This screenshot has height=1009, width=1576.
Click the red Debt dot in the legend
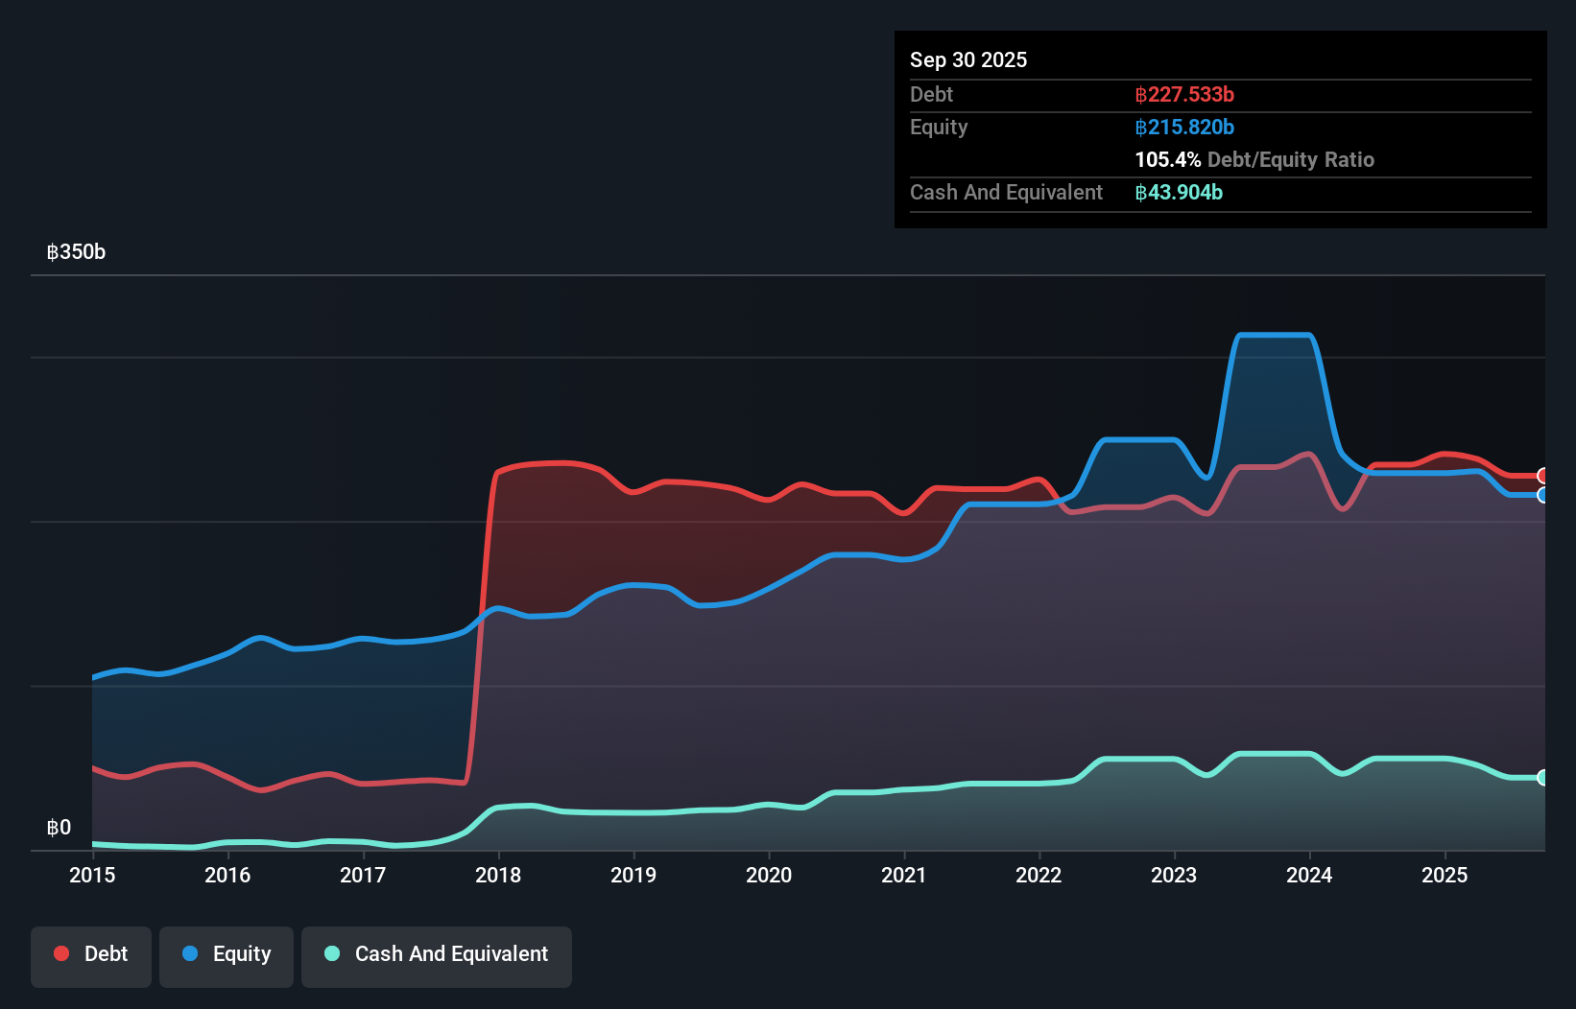(x=61, y=953)
